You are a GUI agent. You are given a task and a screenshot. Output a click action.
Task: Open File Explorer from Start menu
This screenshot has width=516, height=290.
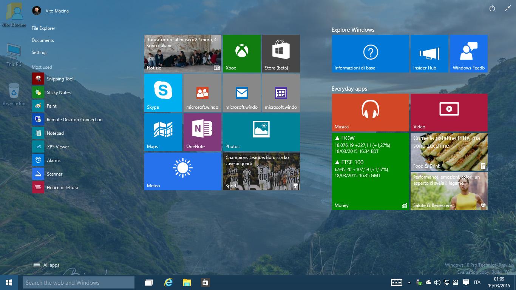(43, 28)
